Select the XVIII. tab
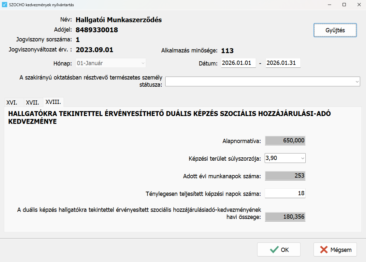 pyautogui.click(x=53, y=102)
